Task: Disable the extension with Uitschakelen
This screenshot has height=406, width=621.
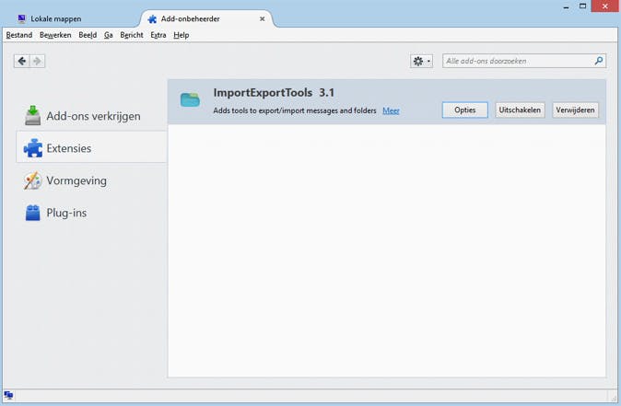Action: click(x=520, y=110)
